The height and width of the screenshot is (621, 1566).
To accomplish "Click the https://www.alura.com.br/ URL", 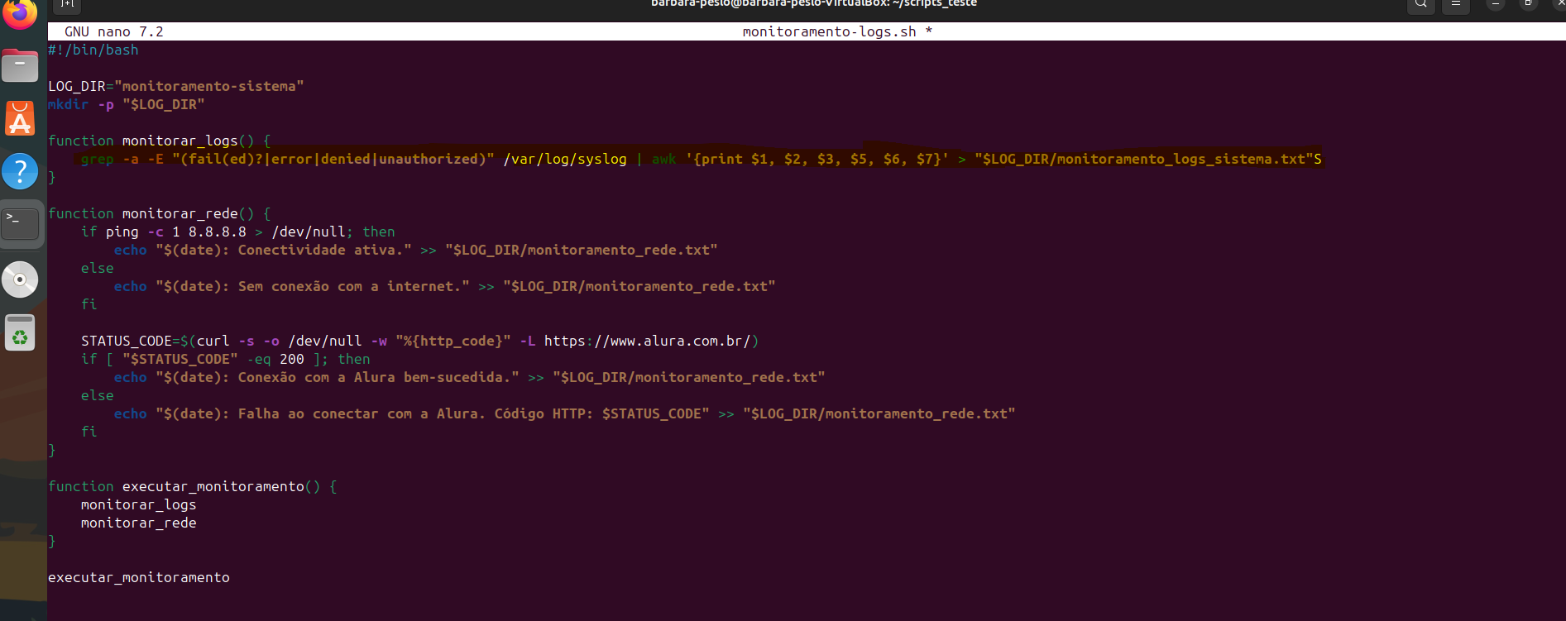I will point(647,341).
